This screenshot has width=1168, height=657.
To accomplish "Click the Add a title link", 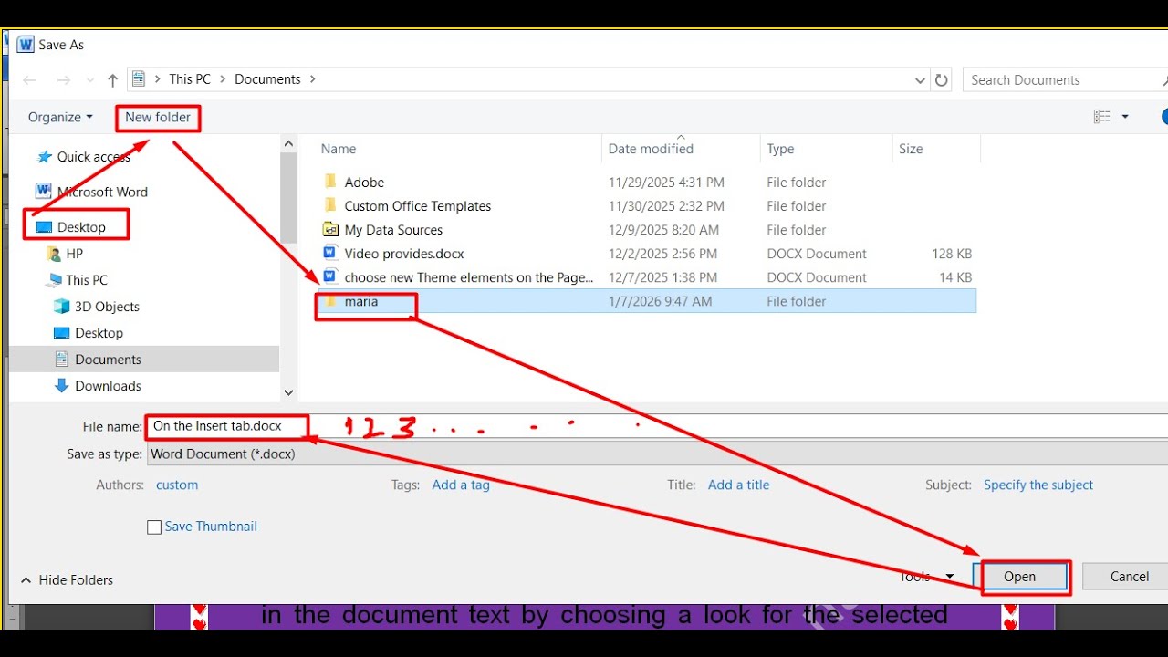I will click(x=738, y=485).
